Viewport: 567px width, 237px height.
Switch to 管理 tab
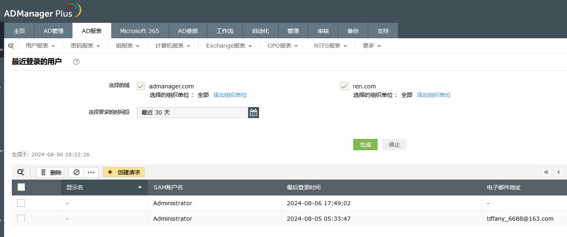point(293,31)
